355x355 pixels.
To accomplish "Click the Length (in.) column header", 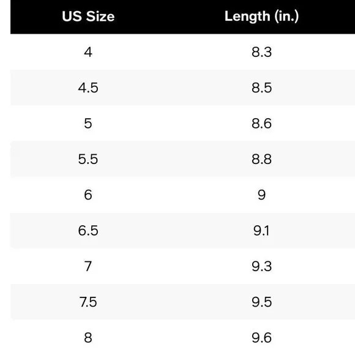I will (x=261, y=17).
